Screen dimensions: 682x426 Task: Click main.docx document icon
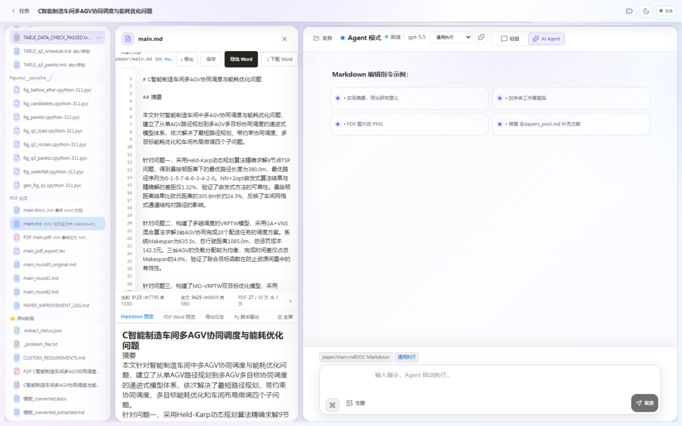point(16,210)
